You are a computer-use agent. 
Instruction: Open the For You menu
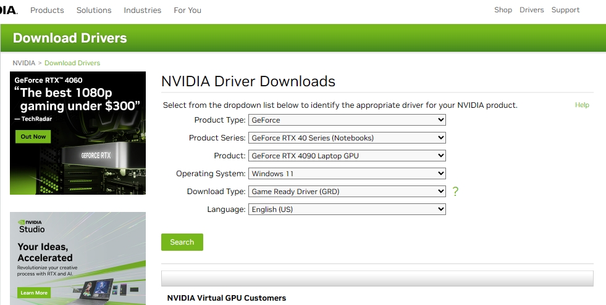pyautogui.click(x=187, y=10)
